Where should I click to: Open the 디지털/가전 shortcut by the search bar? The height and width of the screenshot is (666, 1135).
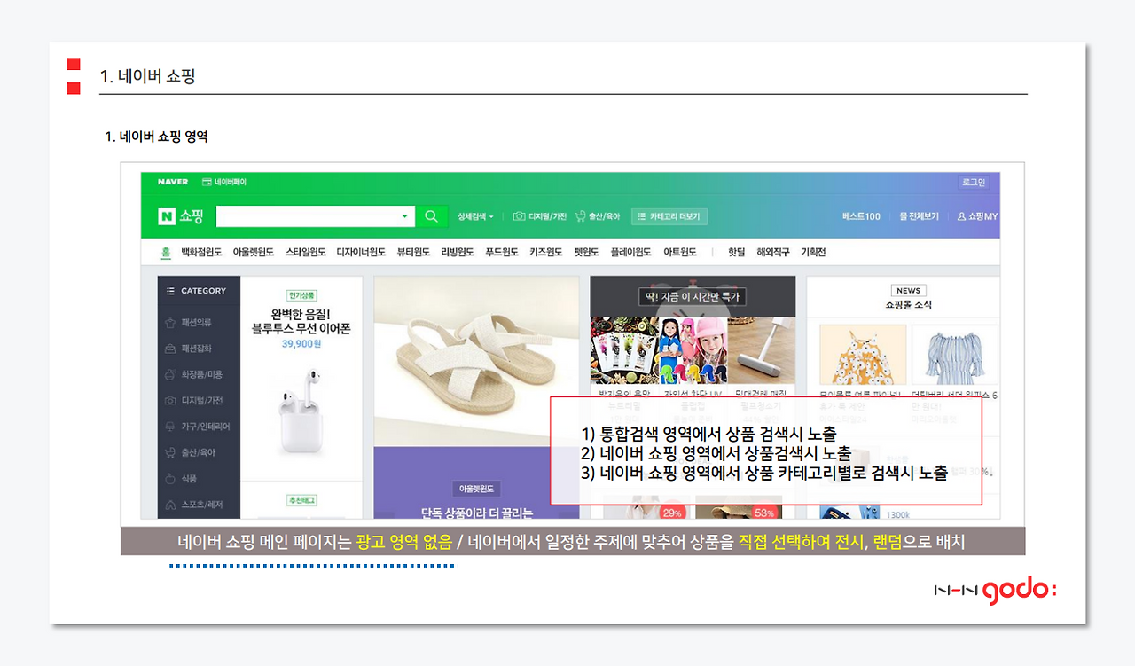click(x=540, y=216)
